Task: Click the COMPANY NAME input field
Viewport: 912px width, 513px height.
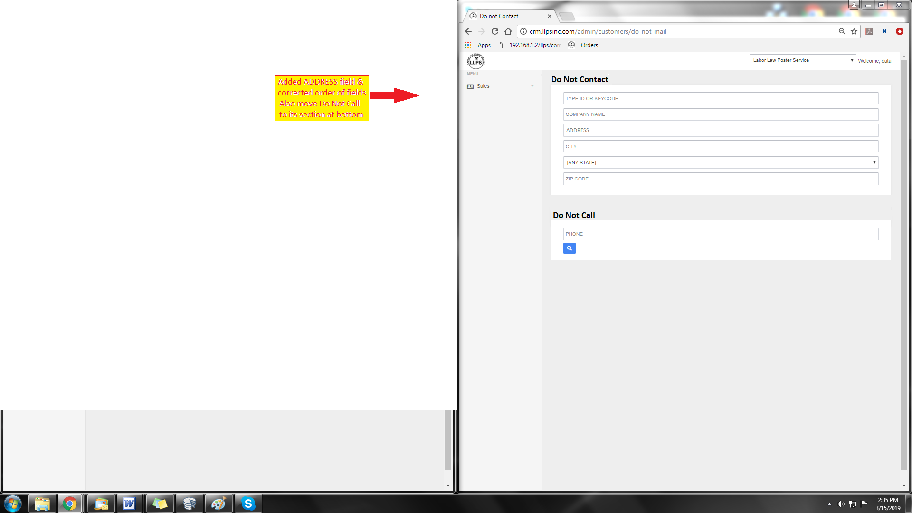Action: pyautogui.click(x=721, y=114)
